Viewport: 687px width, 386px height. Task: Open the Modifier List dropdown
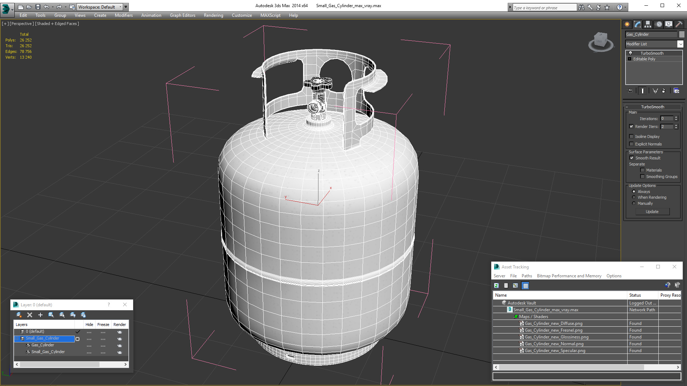tap(680, 44)
